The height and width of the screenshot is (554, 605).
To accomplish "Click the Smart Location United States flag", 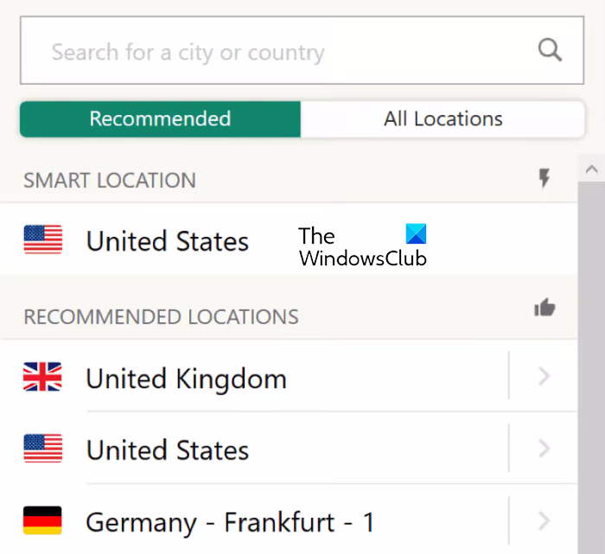I will (x=43, y=240).
